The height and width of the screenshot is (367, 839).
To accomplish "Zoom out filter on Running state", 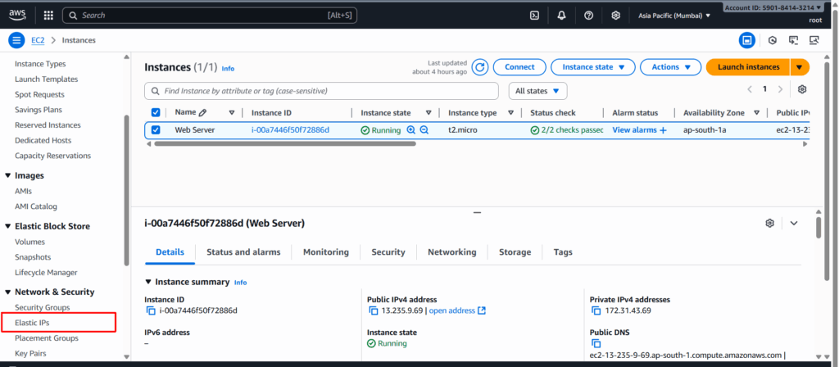I will coord(424,129).
